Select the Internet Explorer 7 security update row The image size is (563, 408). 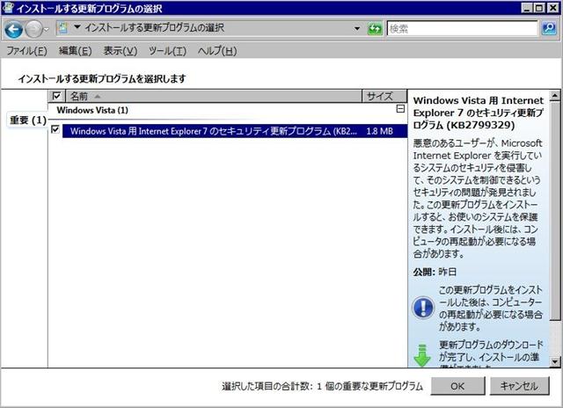(x=235, y=131)
